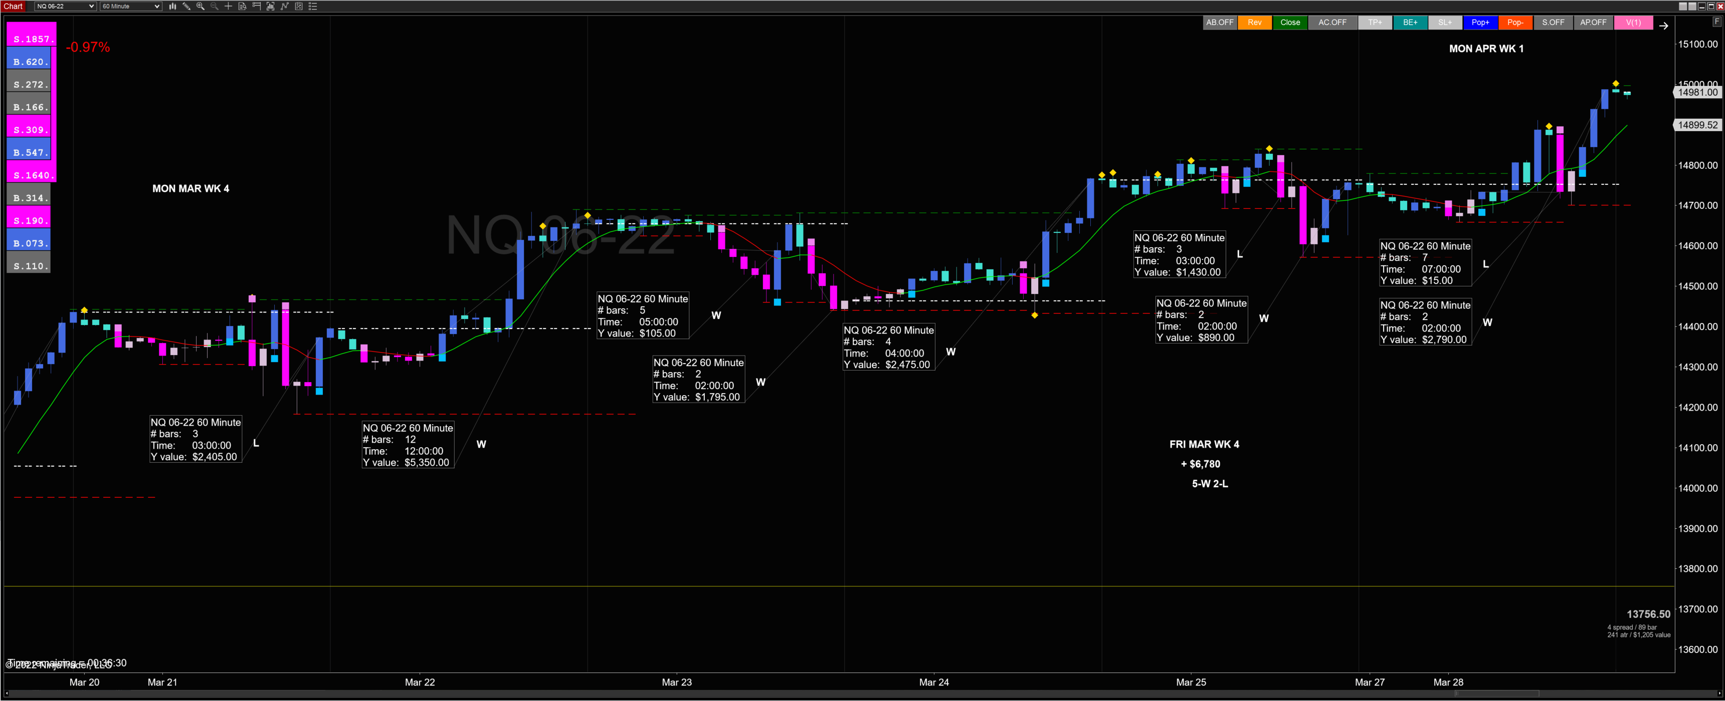Click the small F box at top right
Screen dimensions: 1725x701
[1716, 22]
